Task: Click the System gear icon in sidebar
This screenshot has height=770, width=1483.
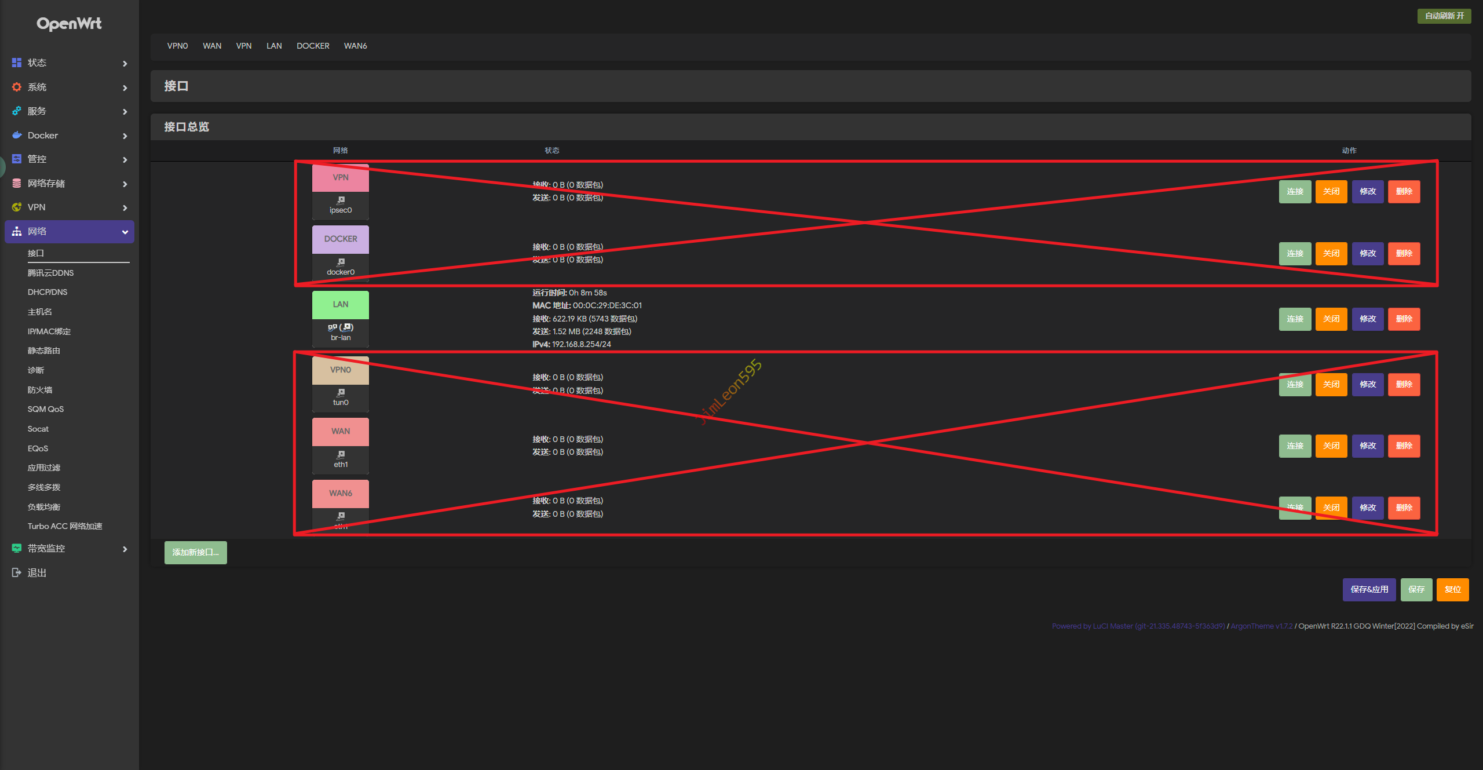Action: coord(17,87)
